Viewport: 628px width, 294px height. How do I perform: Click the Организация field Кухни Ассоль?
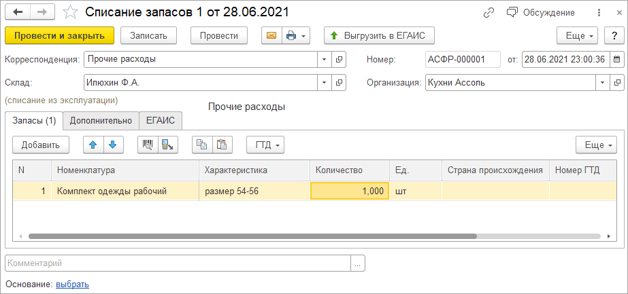point(511,83)
